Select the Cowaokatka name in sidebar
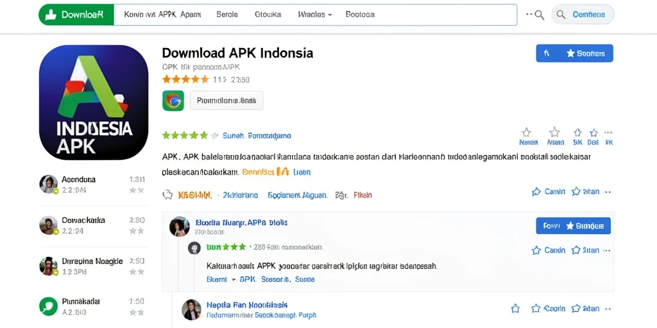 point(83,220)
